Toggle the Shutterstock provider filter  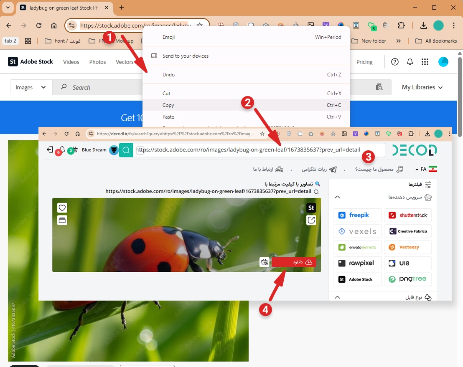point(407,215)
